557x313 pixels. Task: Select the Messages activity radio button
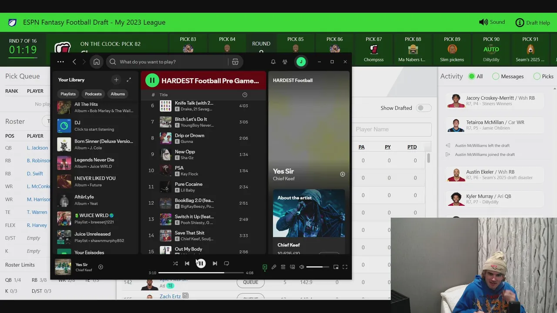coord(496,77)
